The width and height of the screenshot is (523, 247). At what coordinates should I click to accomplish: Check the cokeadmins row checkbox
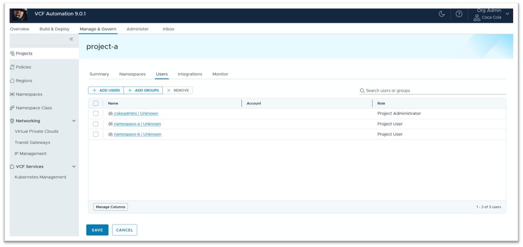[x=96, y=113]
